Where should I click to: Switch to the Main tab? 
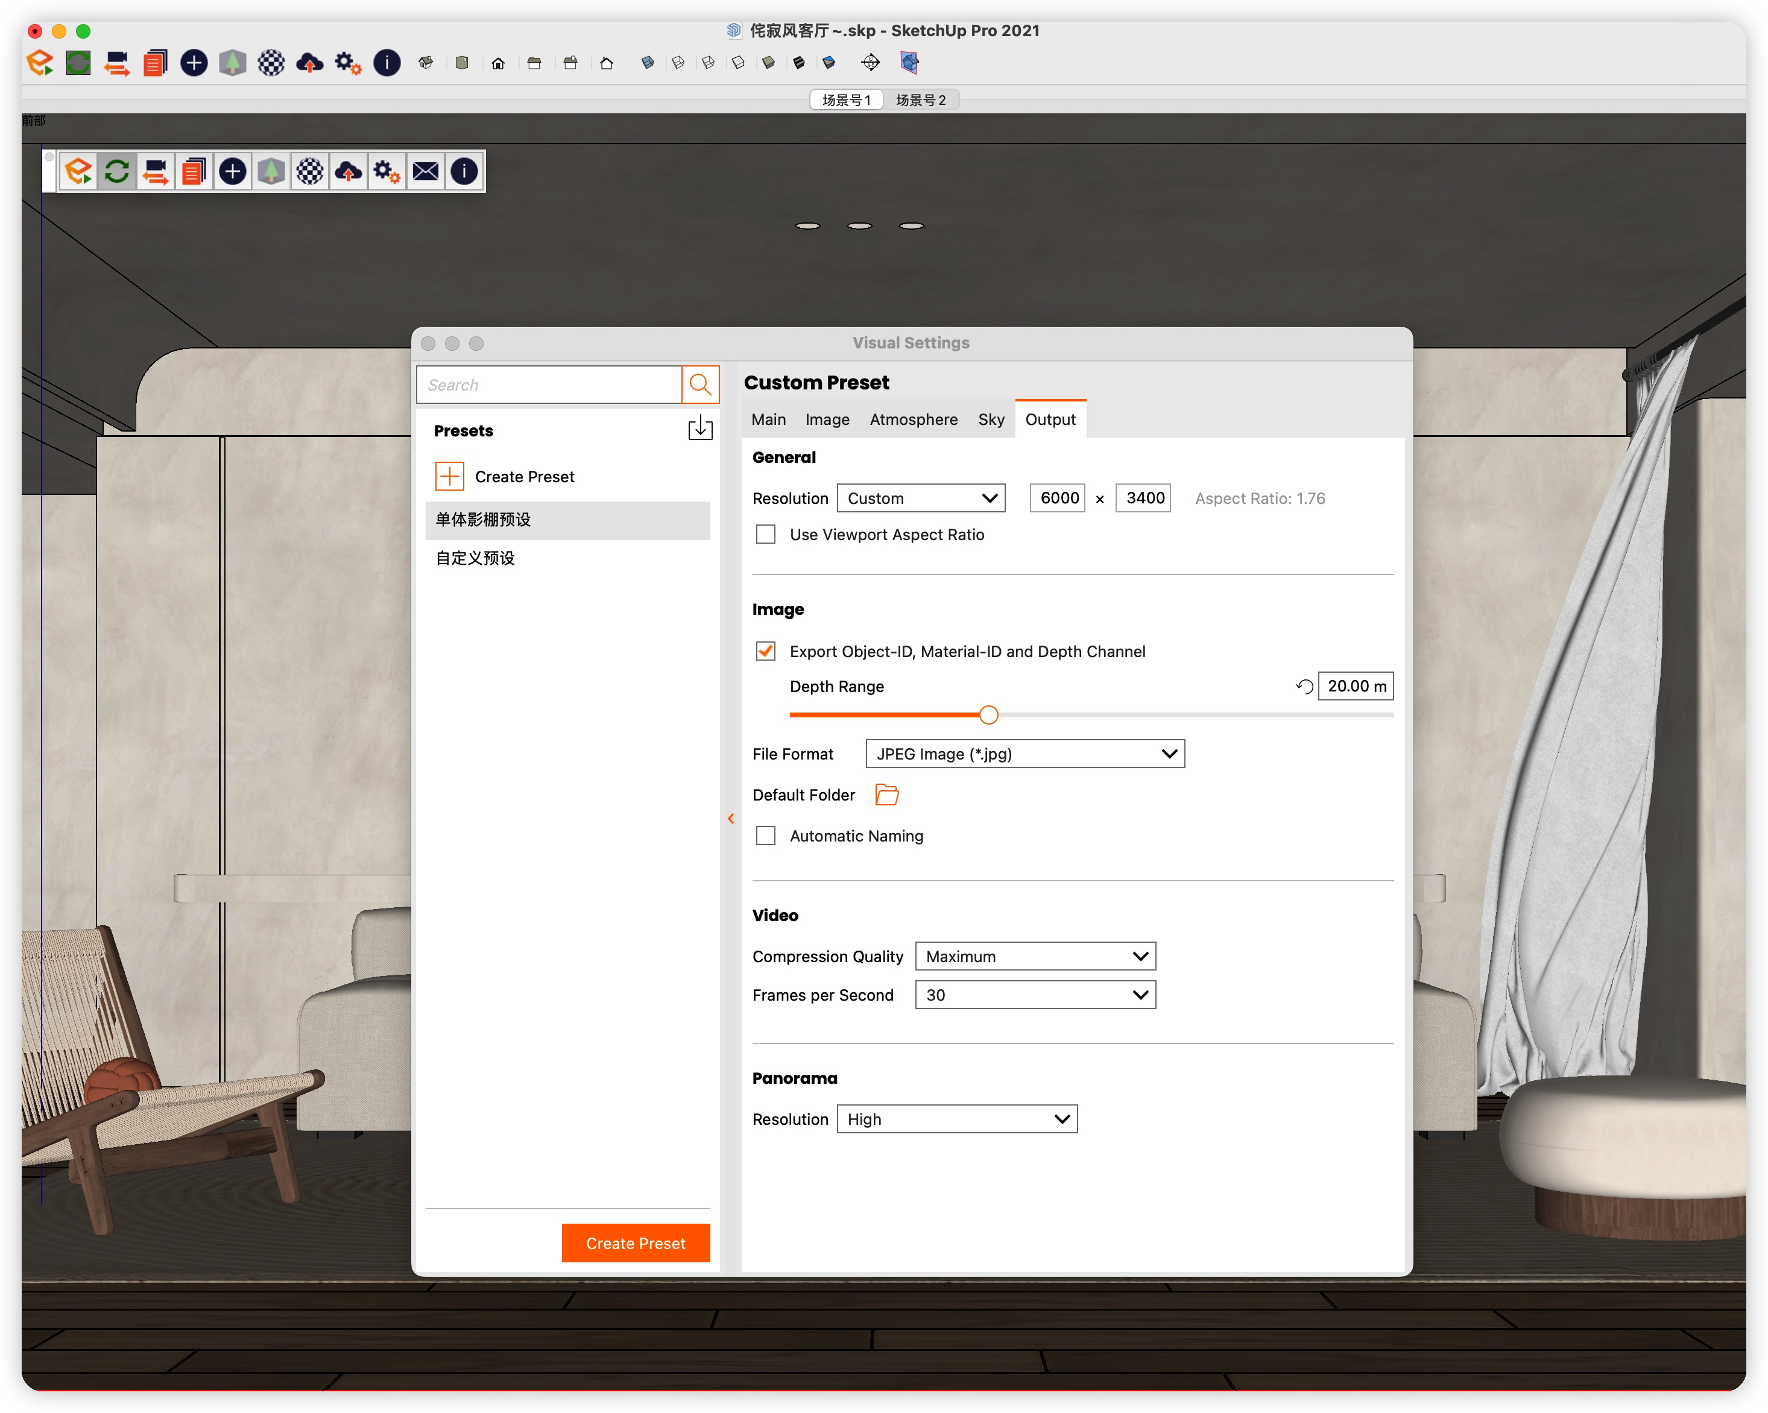[x=766, y=420]
